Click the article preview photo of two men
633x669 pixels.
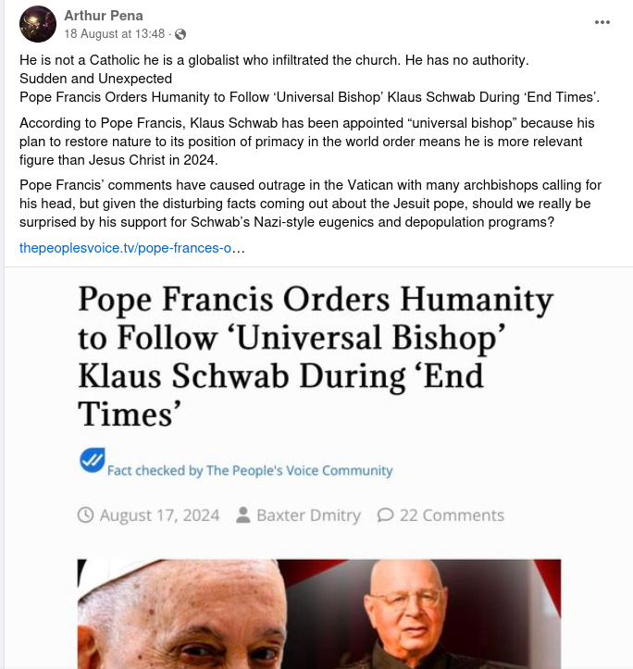(319, 614)
